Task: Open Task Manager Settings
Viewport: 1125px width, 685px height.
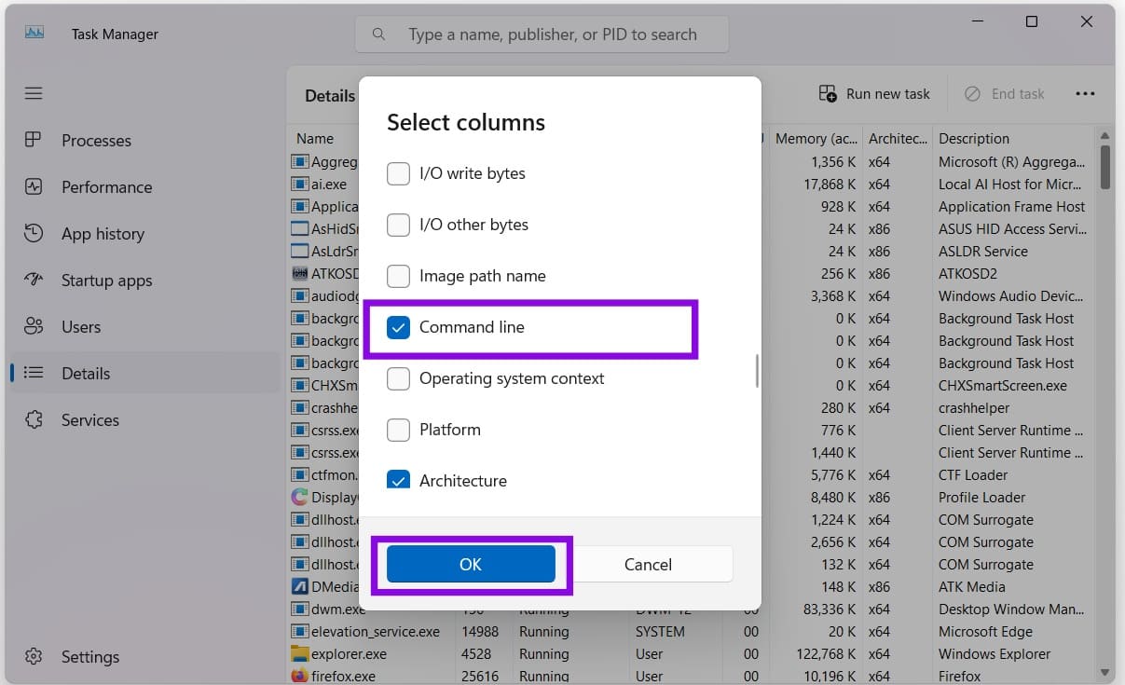Action: [x=144, y=657]
